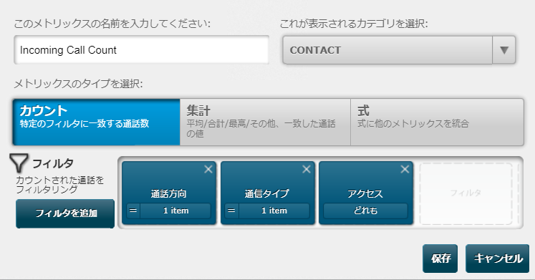Click the 通信タイプ filter card title

pos(267,194)
